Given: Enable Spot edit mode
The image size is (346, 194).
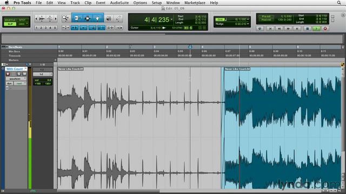Looking at the screenshot, I should 23,20.
